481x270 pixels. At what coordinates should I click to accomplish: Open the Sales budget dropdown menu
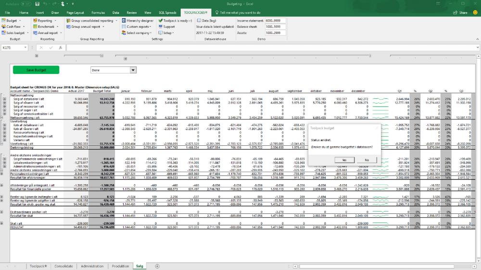[16, 33]
